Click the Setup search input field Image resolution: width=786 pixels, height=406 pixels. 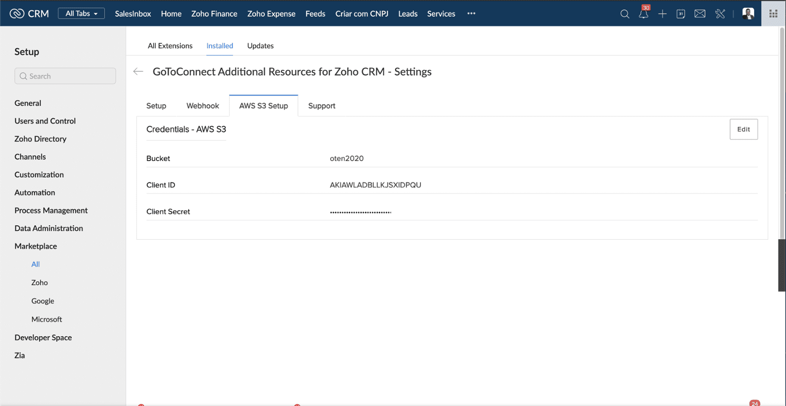coord(65,76)
